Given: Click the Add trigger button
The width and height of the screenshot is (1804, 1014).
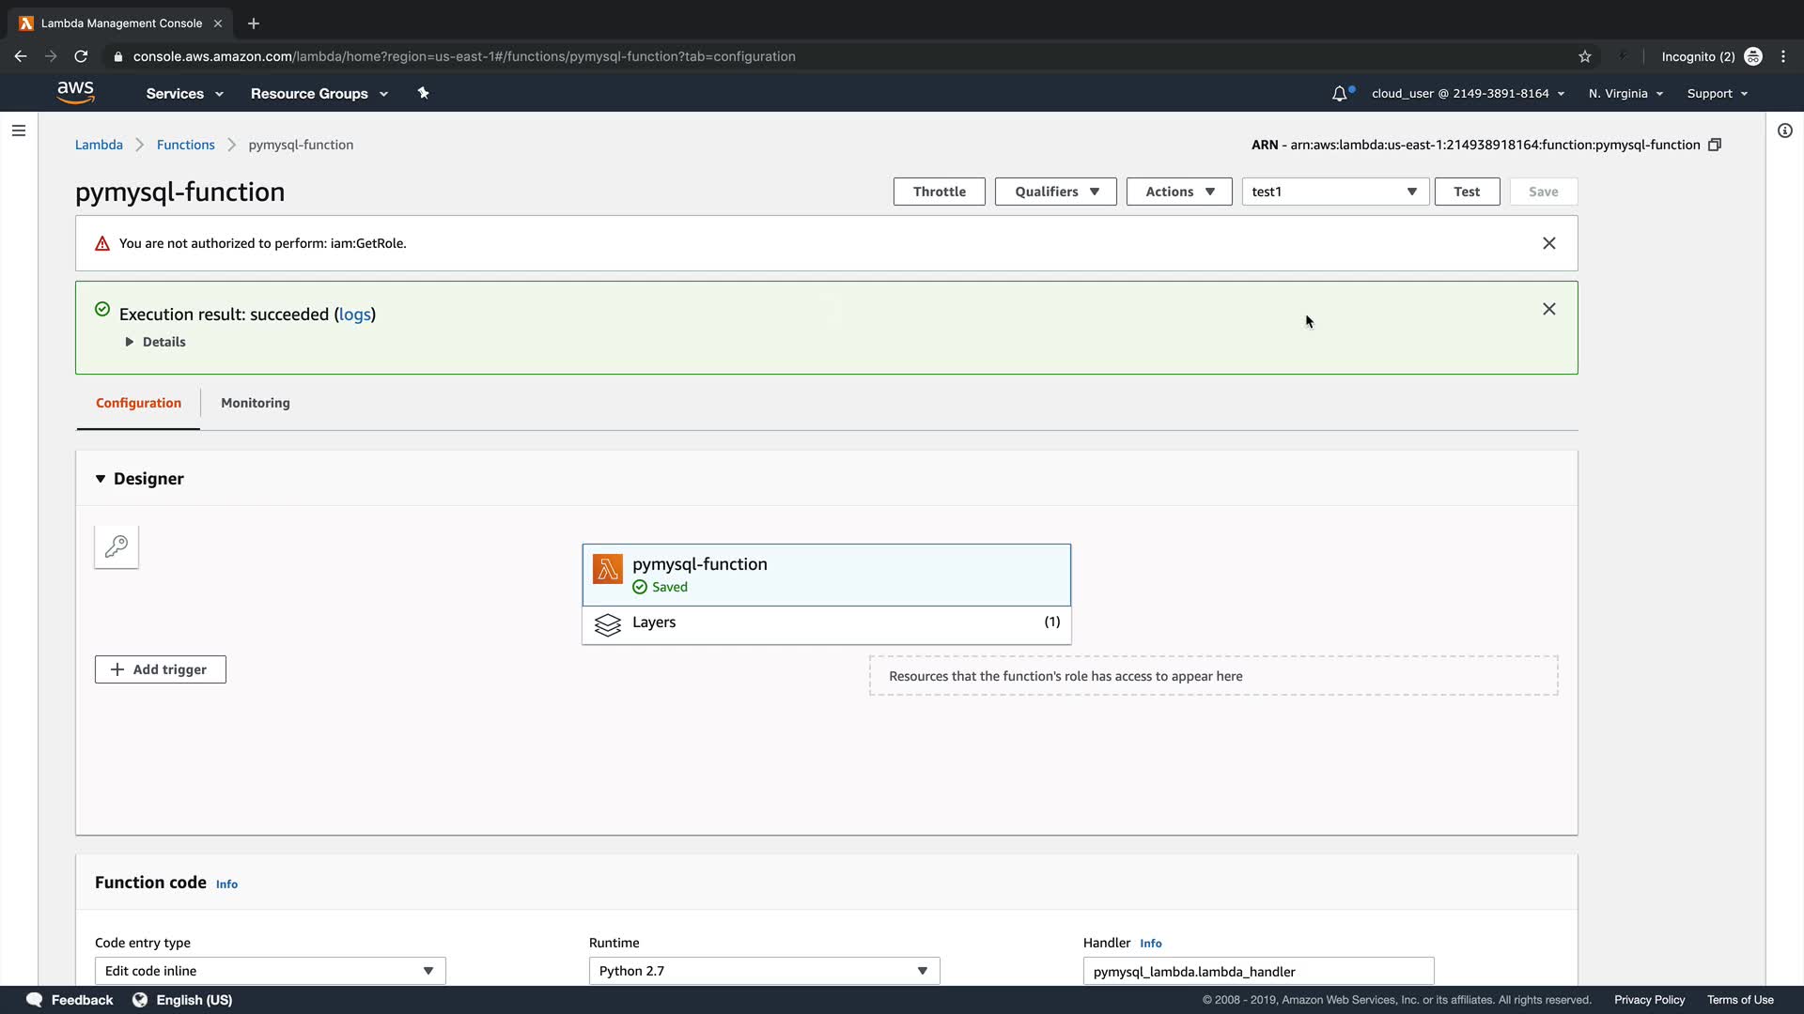Looking at the screenshot, I should point(161,669).
